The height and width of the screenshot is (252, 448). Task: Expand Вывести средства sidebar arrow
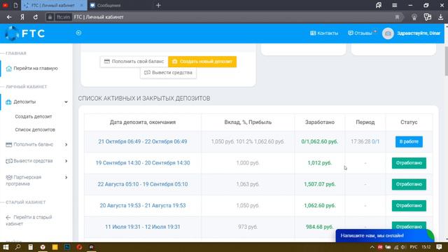(x=66, y=161)
